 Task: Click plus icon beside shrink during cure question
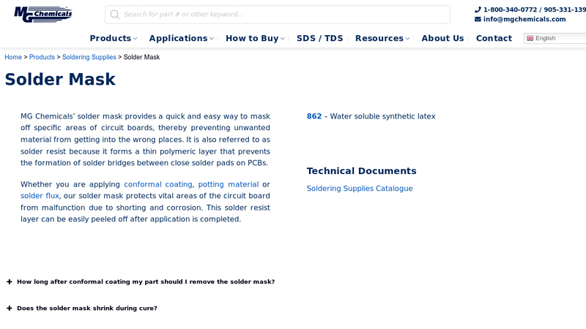[x=10, y=309]
